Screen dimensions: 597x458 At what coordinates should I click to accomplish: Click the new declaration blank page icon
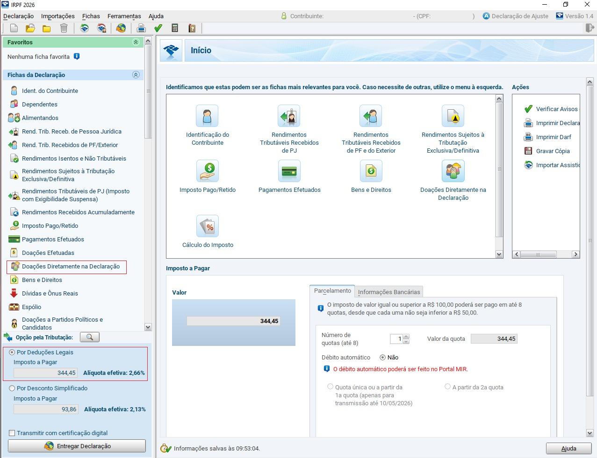point(14,28)
